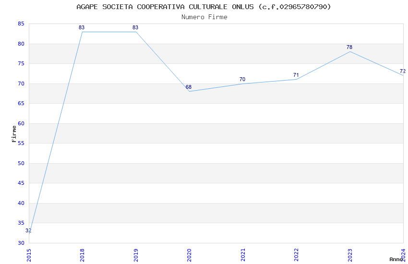
Task: Click the y-axis tick label 55
Action: click(x=21, y=144)
